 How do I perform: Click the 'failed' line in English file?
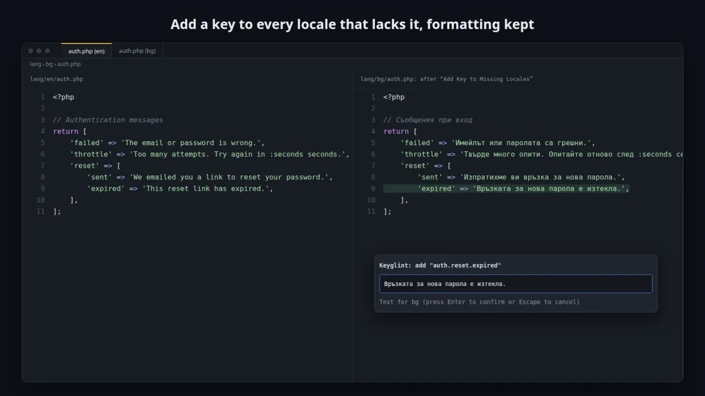[x=167, y=143]
